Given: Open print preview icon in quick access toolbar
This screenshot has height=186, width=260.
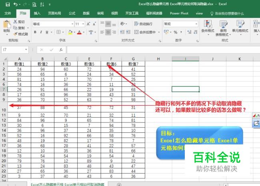Looking at the screenshot, I should 34,4.
